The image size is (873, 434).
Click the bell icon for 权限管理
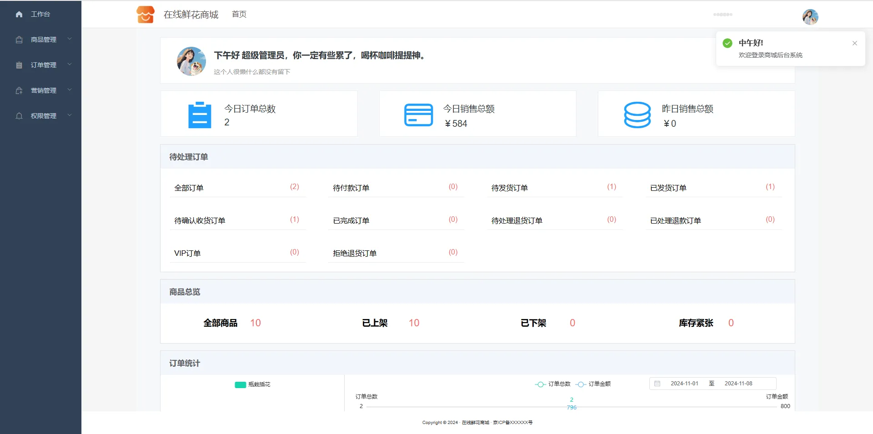click(x=19, y=116)
